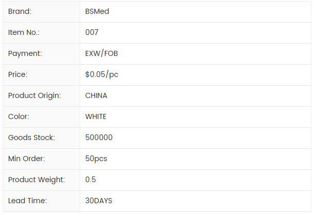Click the Product Weight label
Viewport: 314px width, 215px height.
tap(36, 180)
